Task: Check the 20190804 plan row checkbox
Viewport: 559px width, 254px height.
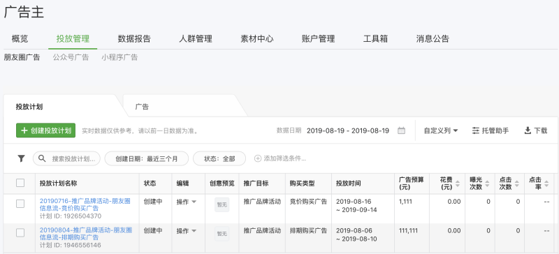Action: click(x=20, y=233)
